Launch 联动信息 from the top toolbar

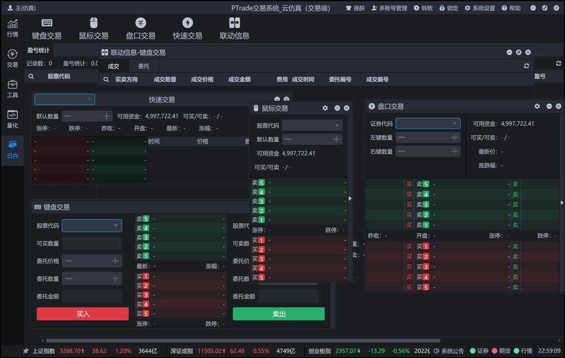[x=234, y=28]
